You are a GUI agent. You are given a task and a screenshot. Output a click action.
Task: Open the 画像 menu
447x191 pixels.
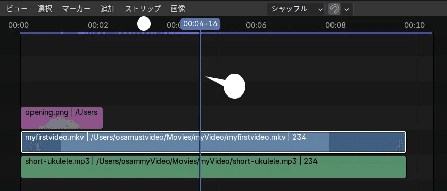pyautogui.click(x=178, y=9)
